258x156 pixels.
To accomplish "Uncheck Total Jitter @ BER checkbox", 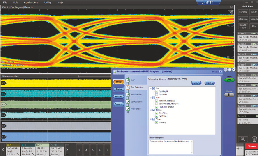I will 157,107.
